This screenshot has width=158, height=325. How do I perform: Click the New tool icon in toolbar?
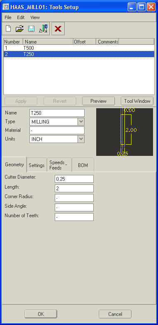(x=8, y=29)
